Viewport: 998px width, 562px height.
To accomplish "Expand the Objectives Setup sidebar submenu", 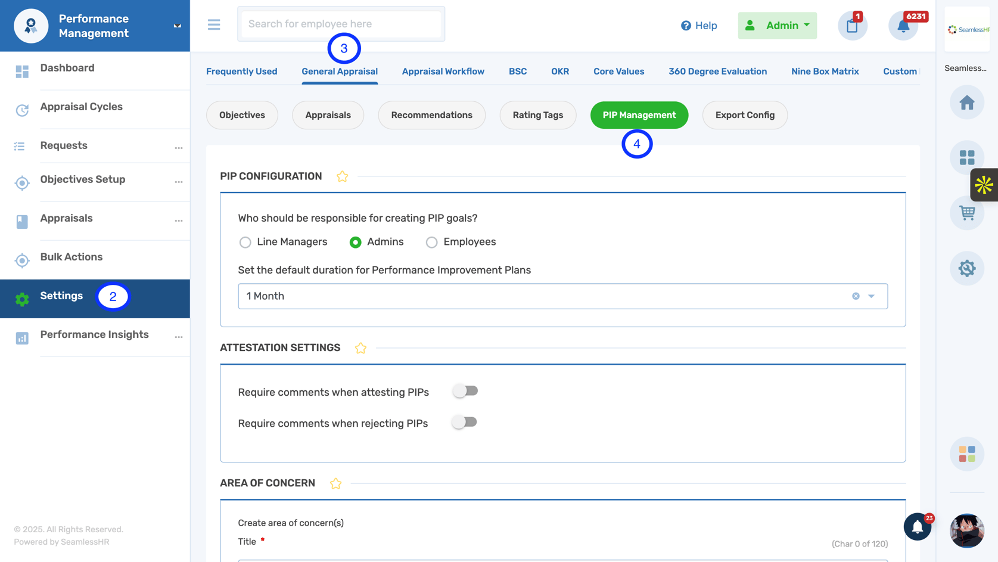I will 179,182.
